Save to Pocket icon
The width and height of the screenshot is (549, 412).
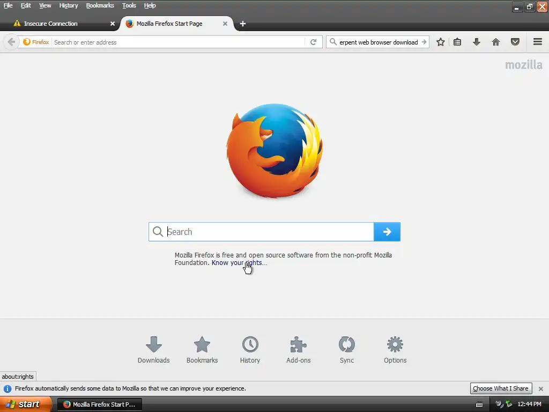click(515, 42)
